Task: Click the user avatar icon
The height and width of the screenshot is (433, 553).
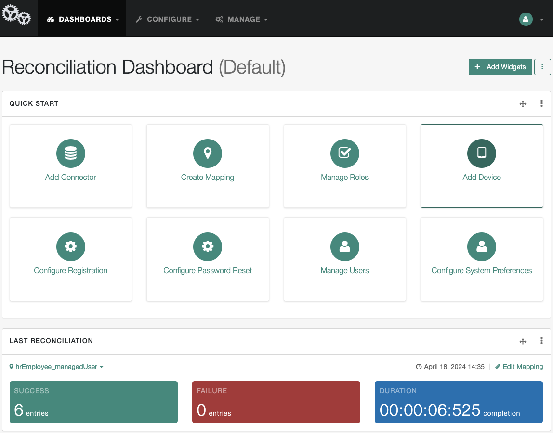Action: [x=526, y=19]
